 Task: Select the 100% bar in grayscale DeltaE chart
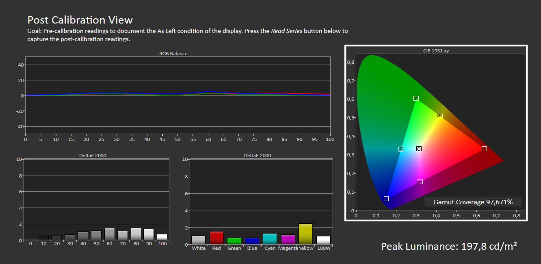tap(162, 237)
